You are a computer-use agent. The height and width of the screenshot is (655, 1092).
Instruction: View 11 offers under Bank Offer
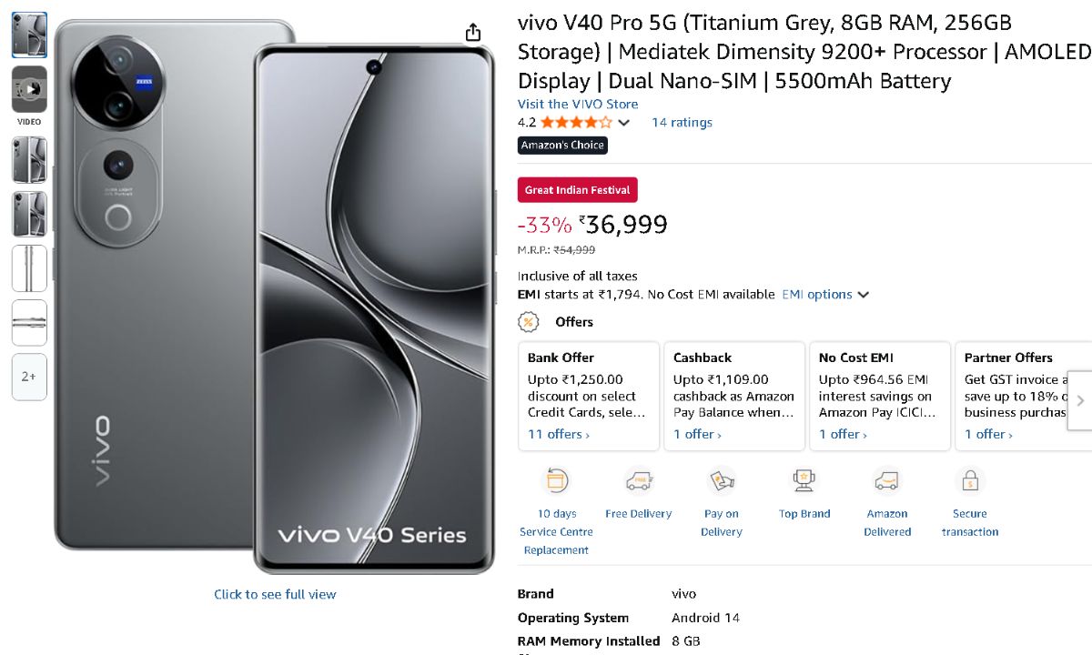(x=559, y=434)
